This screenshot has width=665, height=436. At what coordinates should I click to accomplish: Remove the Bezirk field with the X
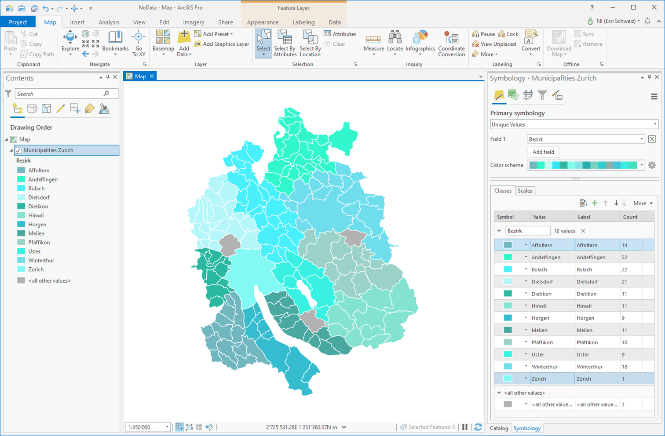pos(583,231)
